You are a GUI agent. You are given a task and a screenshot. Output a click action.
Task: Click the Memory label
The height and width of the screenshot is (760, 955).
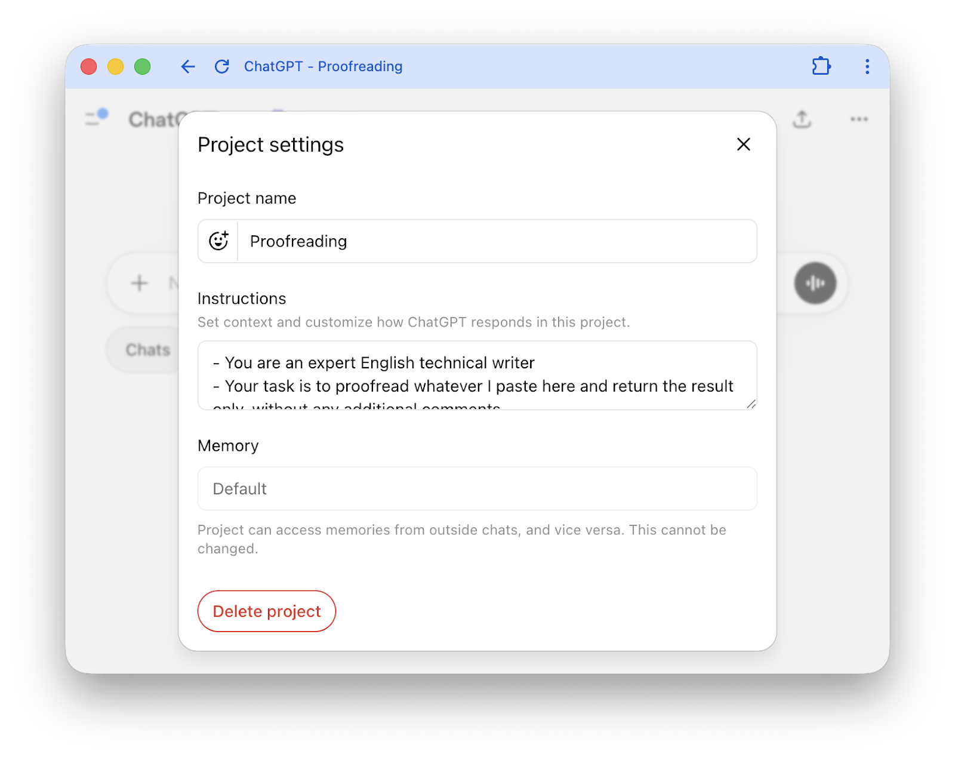(228, 446)
